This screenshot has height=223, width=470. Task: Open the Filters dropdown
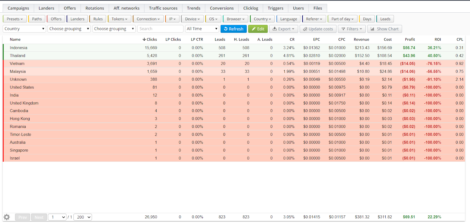click(x=352, y=29)
